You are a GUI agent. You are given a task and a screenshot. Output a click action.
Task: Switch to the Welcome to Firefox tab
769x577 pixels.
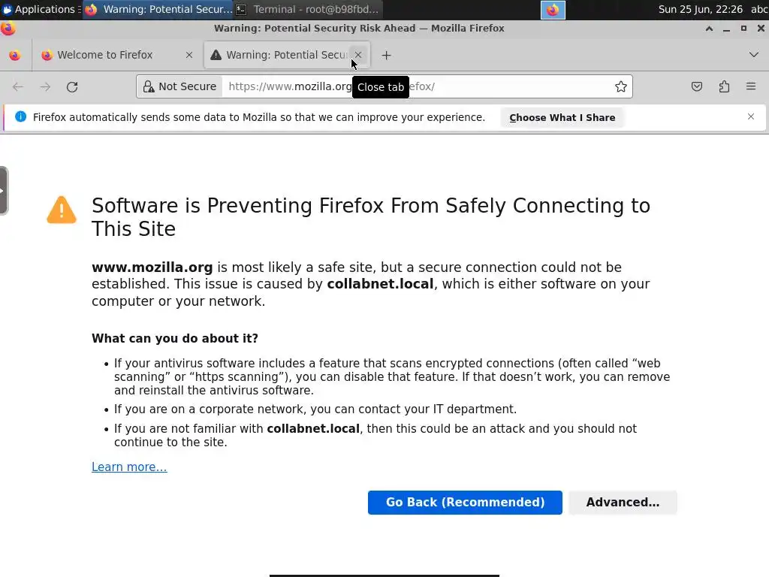[105, 55]
